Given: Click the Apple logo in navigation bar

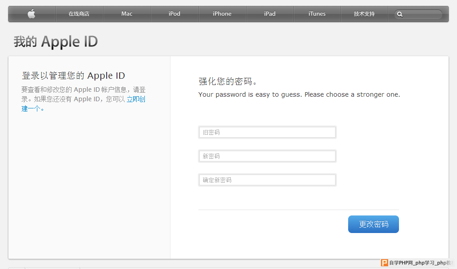Looking at the screenshot, I should pyautogui.click(x=31, y=13).
